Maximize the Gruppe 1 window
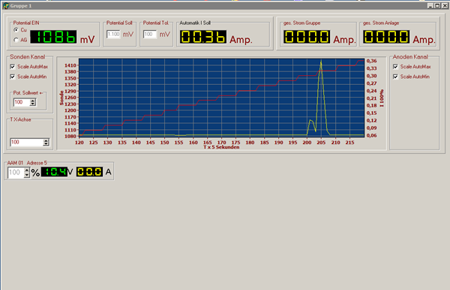This screenshot has width=450, height=290. [437, 6]
